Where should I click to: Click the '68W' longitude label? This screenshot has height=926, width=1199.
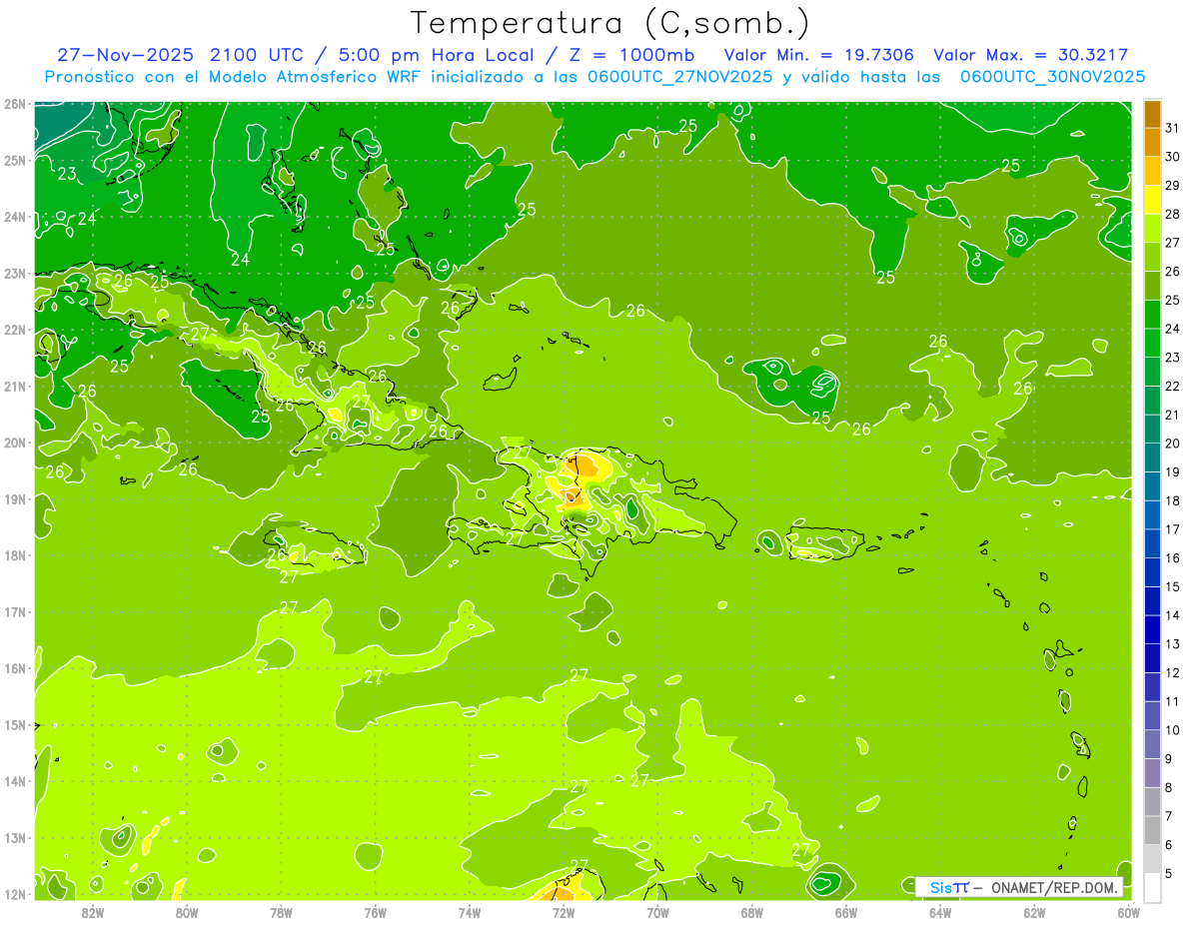coord(751,912)
